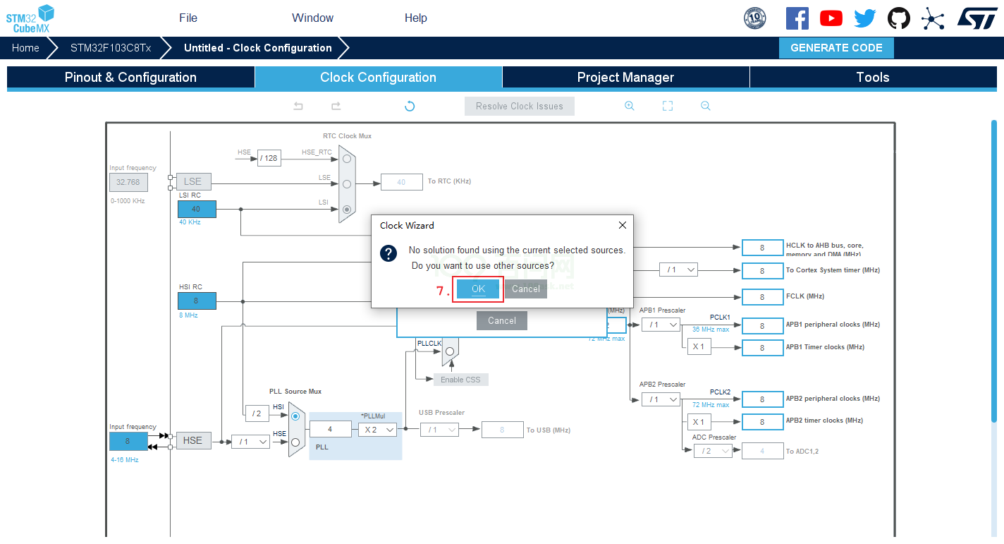Screen dimensions: 1004x544
Task: Close the Clock Wizard dialog
Action: pyautogui.click(x=623, y=226)
